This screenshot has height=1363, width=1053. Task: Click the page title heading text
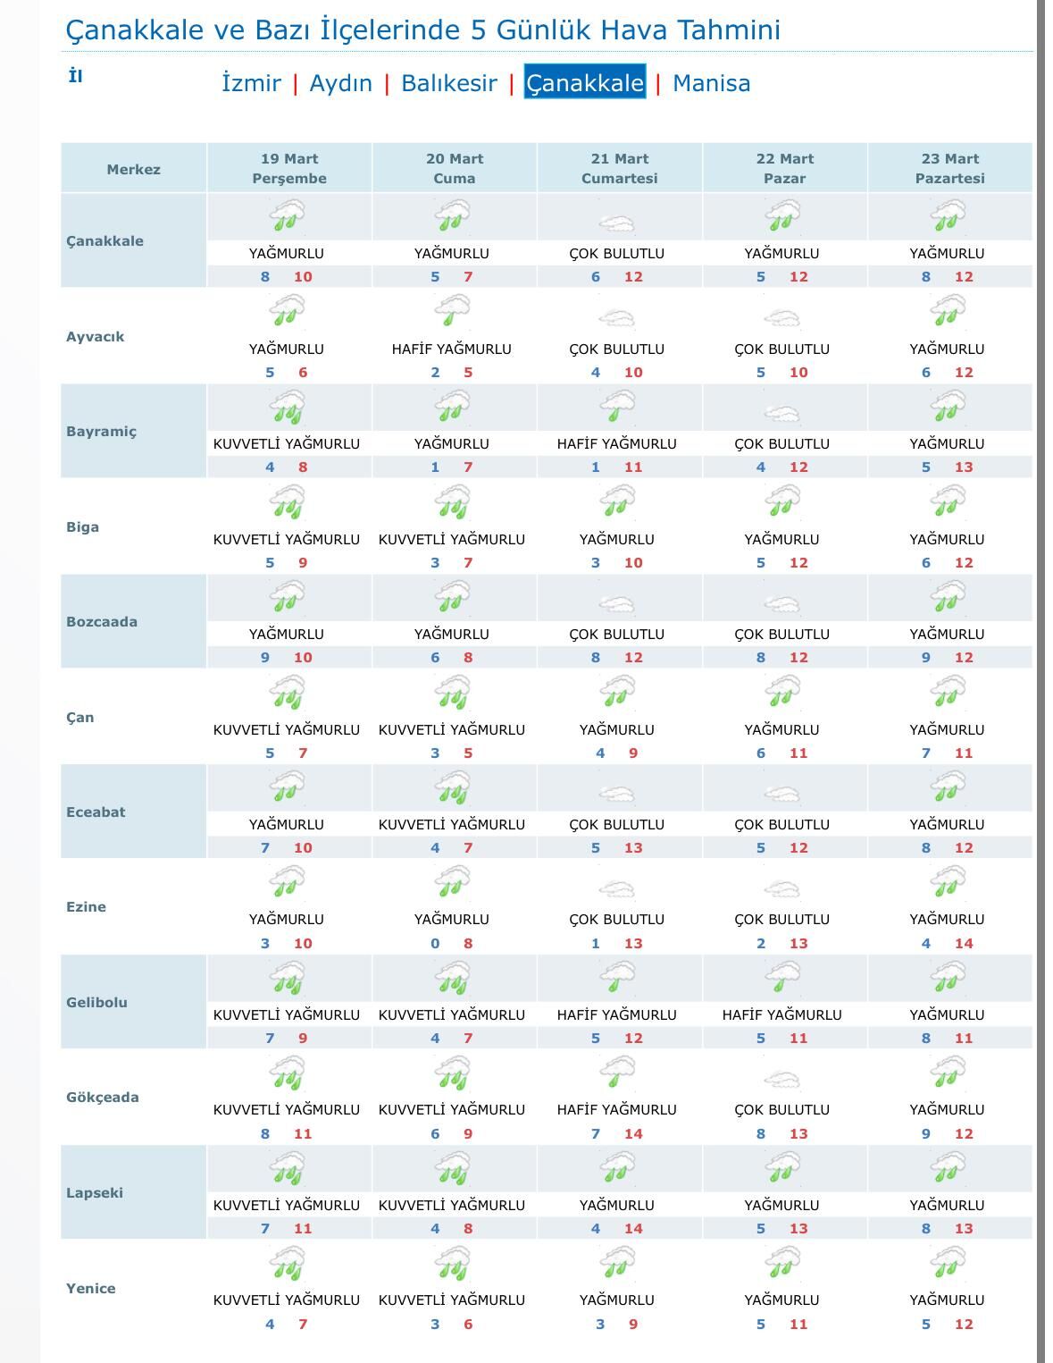click(422, 29)
